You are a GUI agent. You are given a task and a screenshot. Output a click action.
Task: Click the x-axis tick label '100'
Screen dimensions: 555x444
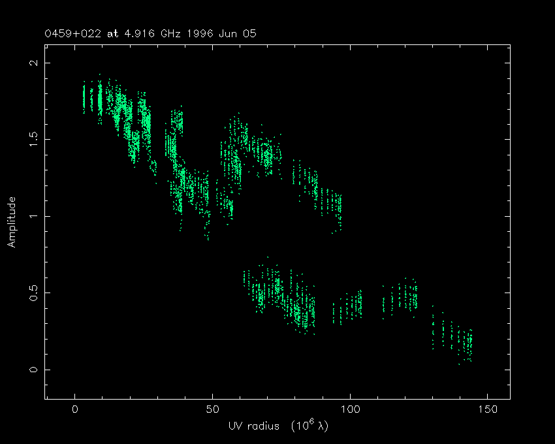click(350, 409)
